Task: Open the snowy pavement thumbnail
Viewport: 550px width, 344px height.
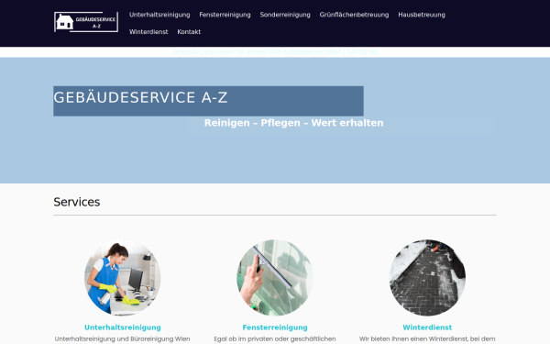Action: [x=427, y=278]
